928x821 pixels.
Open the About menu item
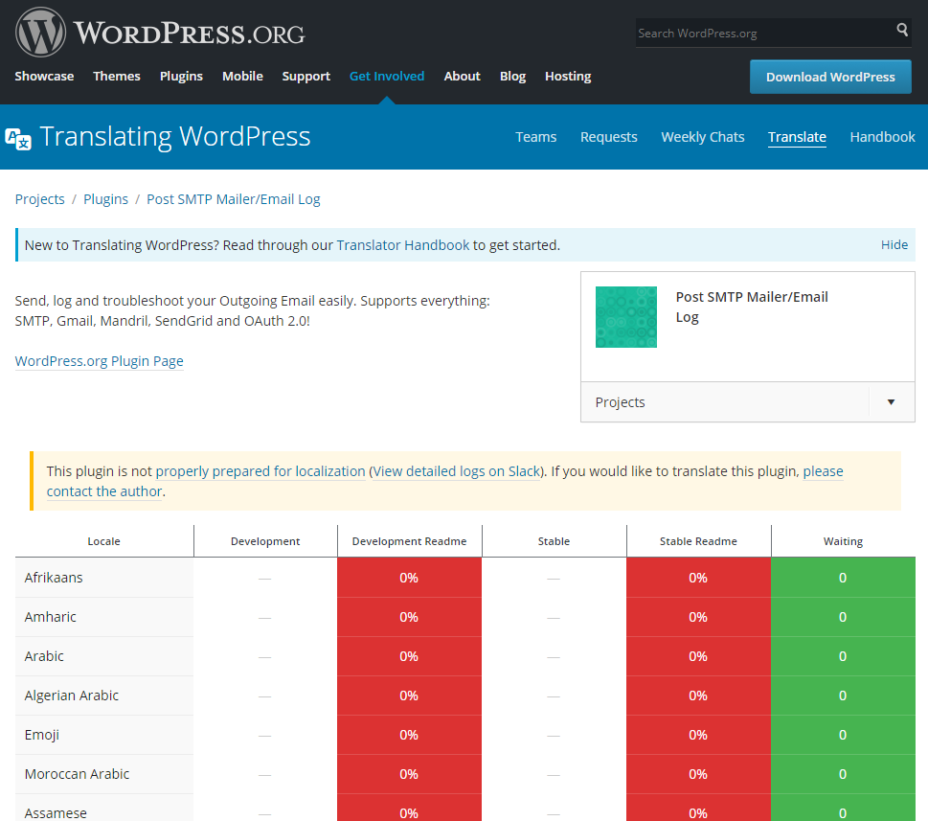pyautogui.click(x=463, y=77)
